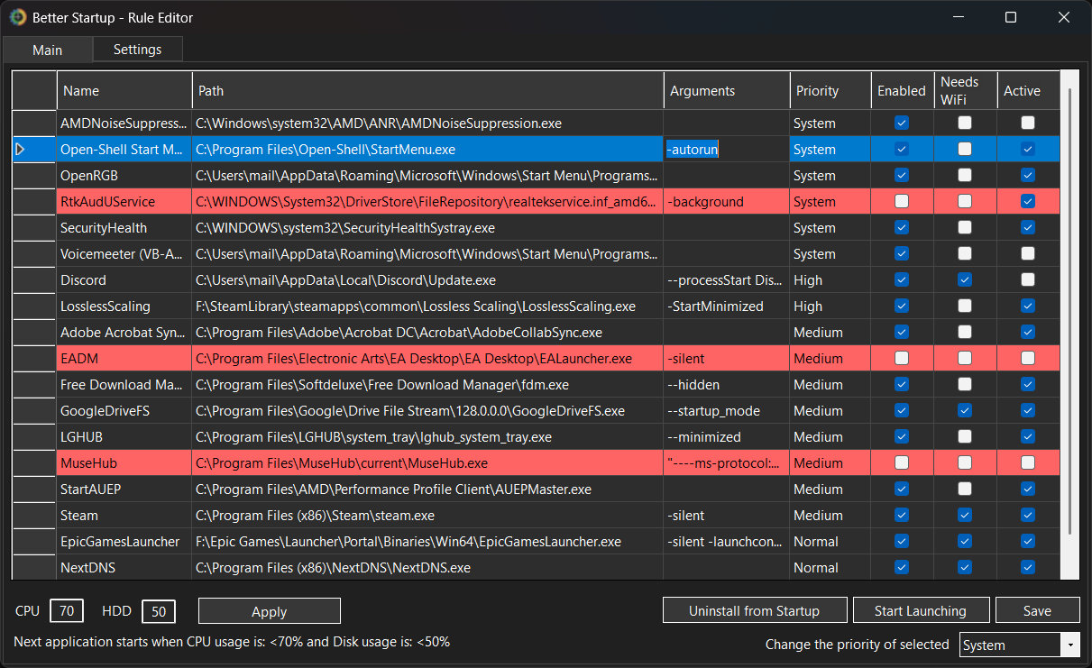
Task: Select the SecurityHealth name cell
Action: tap(124, 228)
